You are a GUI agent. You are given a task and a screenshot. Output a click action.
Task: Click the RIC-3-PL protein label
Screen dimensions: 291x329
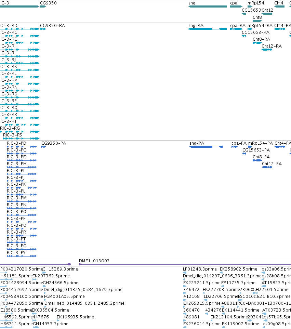[x=16, y=191]
